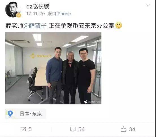Tap the comment count 54
Screen dimensions: 156x137
click(81, 129)
